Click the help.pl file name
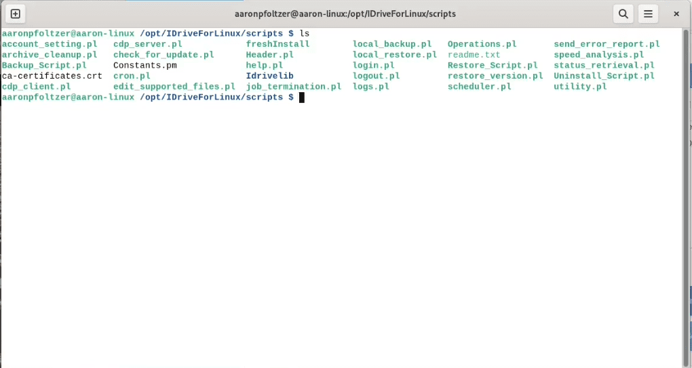 [x=265, y=65]
